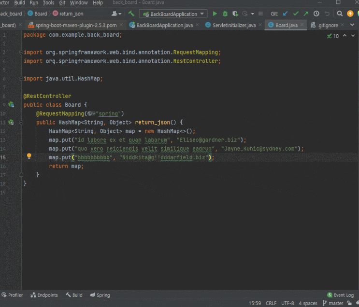The width and height of the screenshot is (359, 307).
Task: Click the orange IDE updates icon
Action: (x=350, y=14)
